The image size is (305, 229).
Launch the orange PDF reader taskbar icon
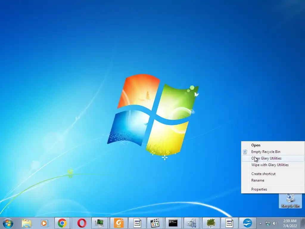(119, 223)
